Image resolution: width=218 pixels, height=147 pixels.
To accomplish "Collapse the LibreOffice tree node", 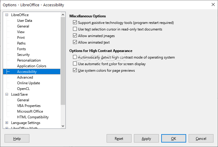I will (7, 15).
